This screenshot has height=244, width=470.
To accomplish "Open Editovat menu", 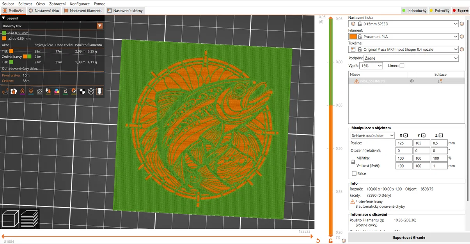I will (25, 4).
